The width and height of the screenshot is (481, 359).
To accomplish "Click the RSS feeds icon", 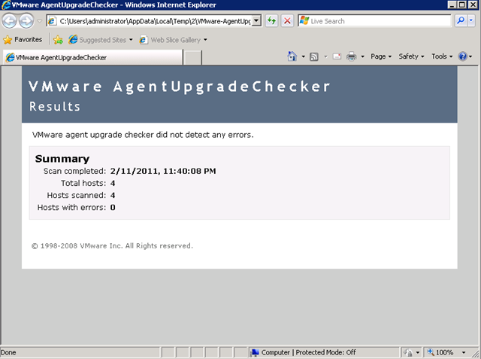I will 314,56.
